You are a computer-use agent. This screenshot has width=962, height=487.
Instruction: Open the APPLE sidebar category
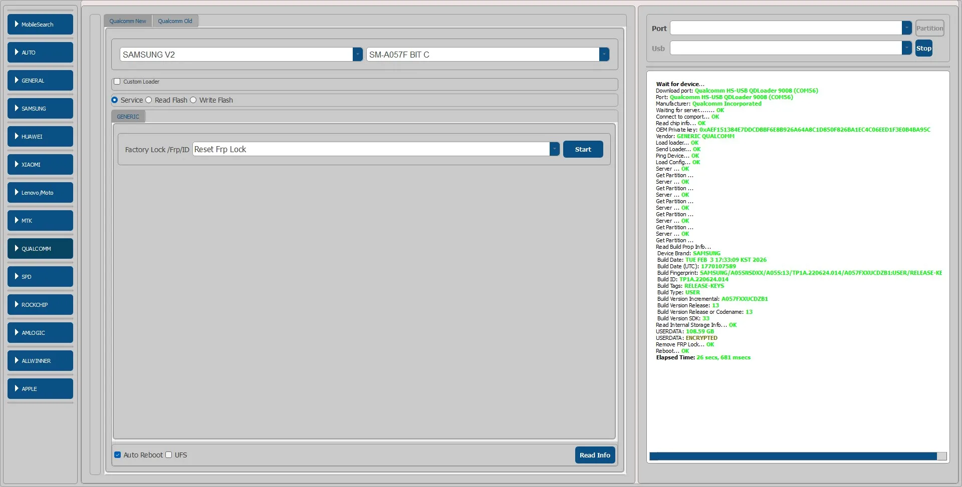pyautogui.click(x=40, y=389)
